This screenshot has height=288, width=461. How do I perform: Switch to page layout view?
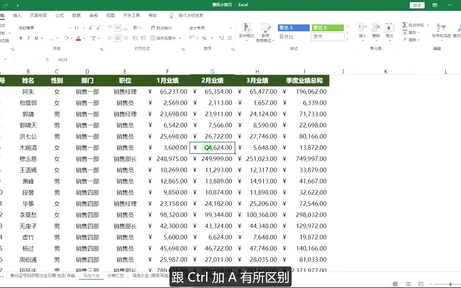(x=408, y=284)
